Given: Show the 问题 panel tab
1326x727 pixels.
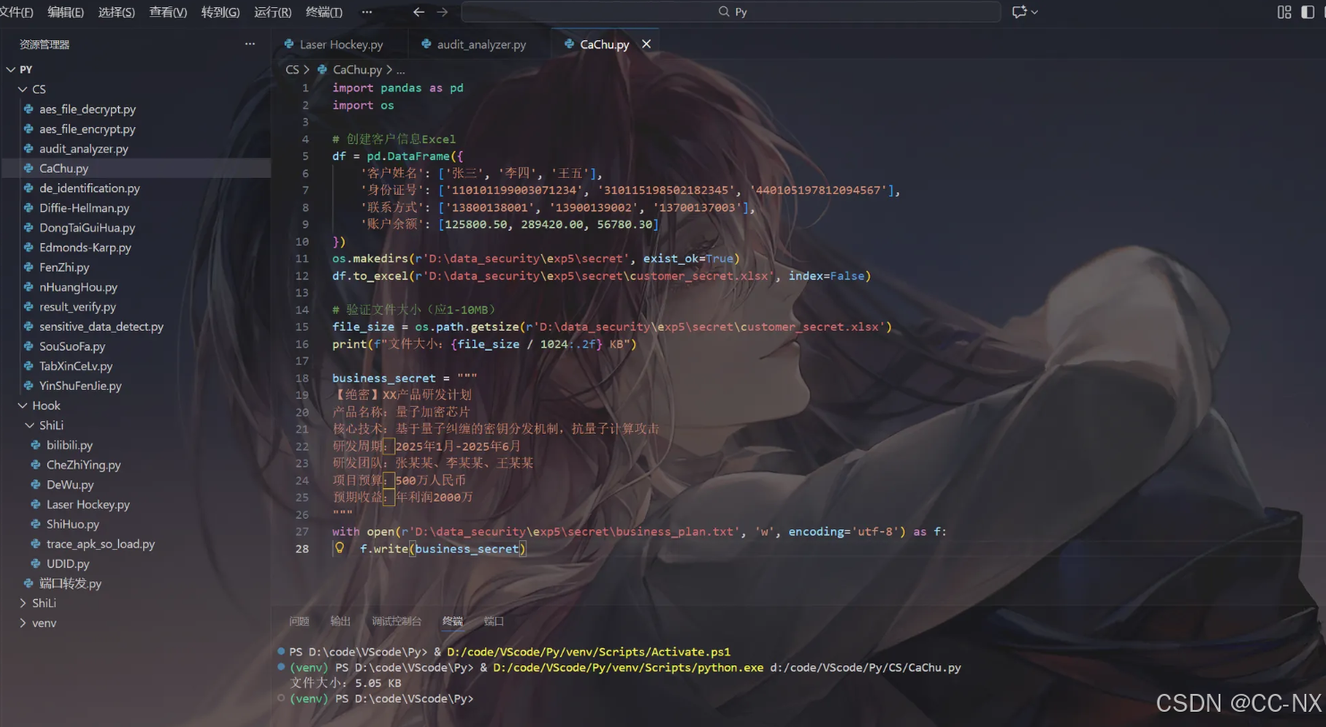Looking at the screenshot, I should (300, 621).
